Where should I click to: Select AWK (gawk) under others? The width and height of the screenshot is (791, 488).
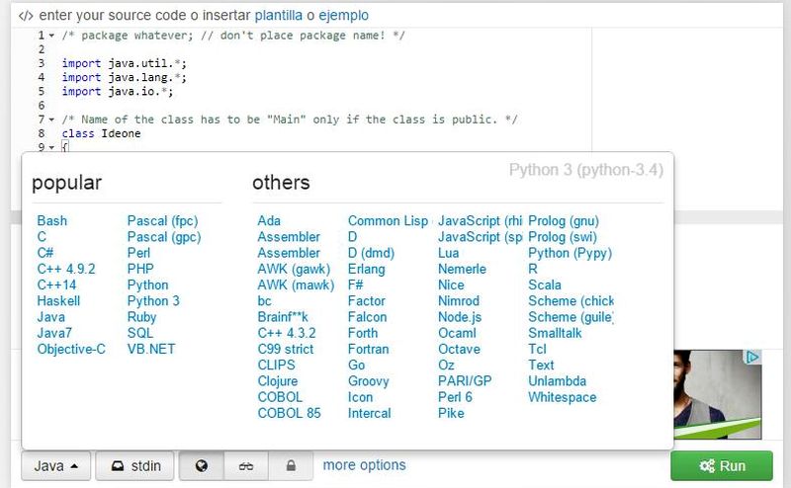(x=294, y=270)
